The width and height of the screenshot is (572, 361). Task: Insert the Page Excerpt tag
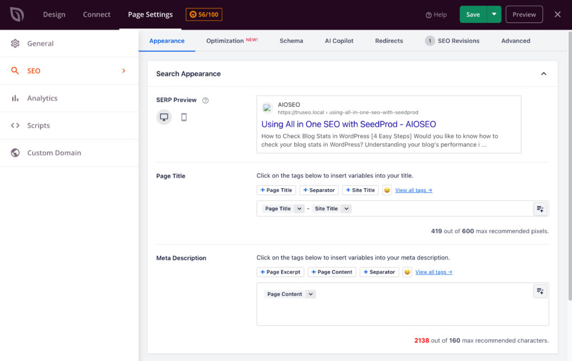pyautogui.click(x=280, y=272)
